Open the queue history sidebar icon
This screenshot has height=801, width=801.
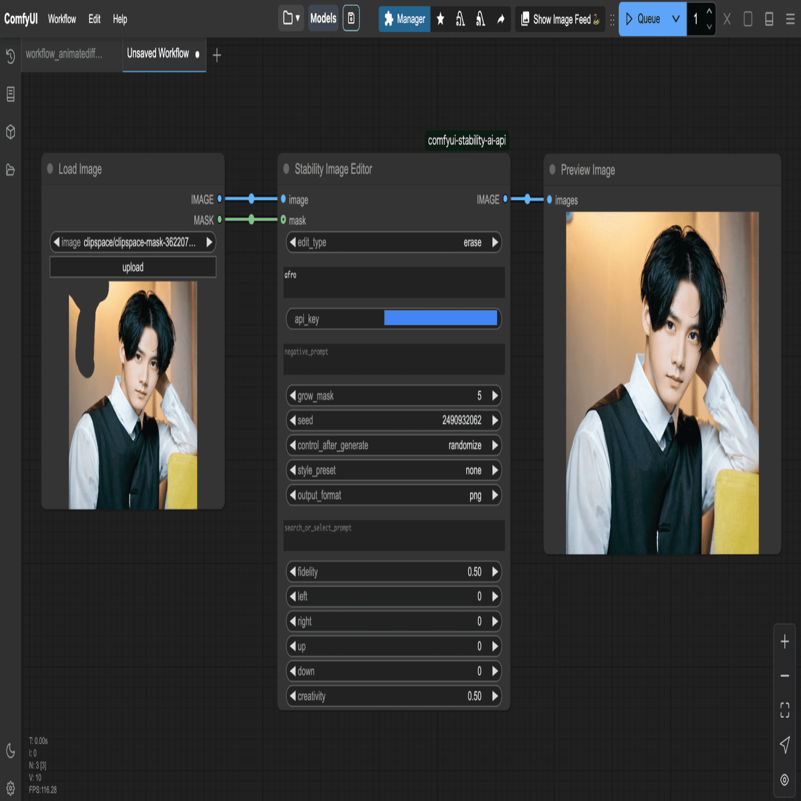point(10,56)
